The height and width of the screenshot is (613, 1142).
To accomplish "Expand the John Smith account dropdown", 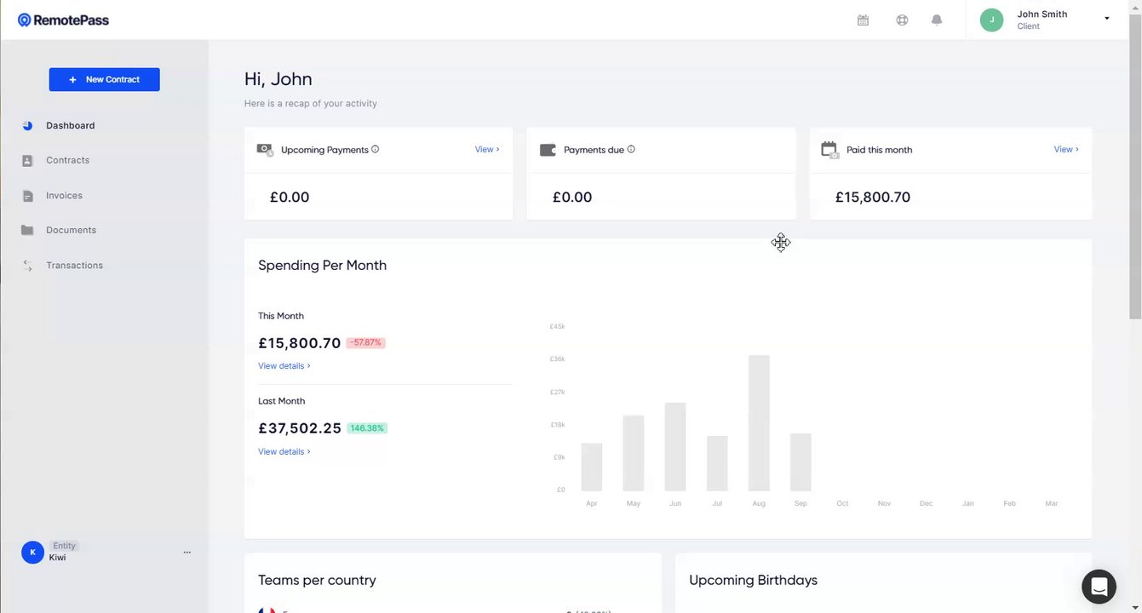I will pyautogui.click(x=1107, y=19).
